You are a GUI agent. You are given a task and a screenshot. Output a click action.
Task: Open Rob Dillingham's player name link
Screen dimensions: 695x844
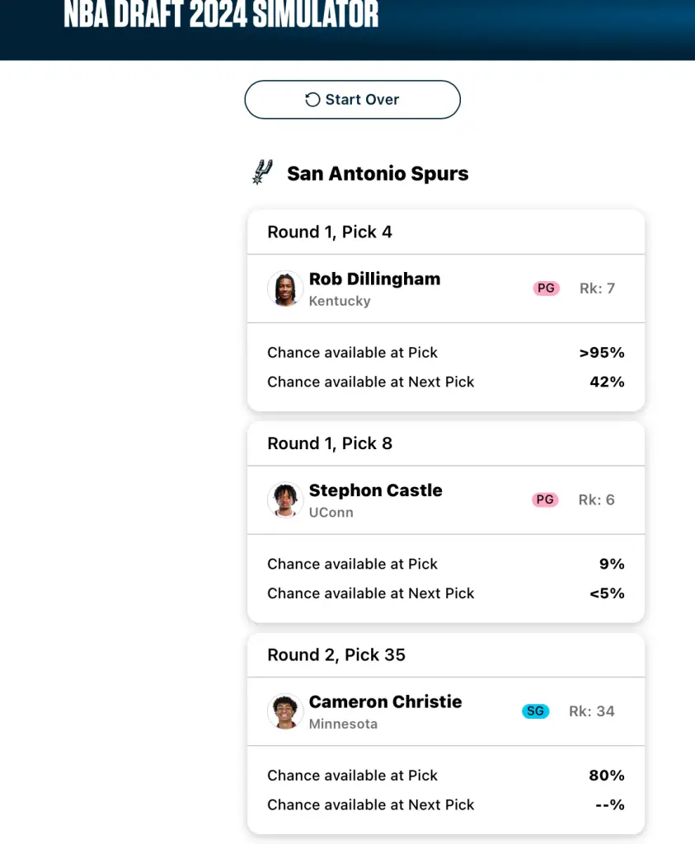pyautogui.click(x=374, y=279)
